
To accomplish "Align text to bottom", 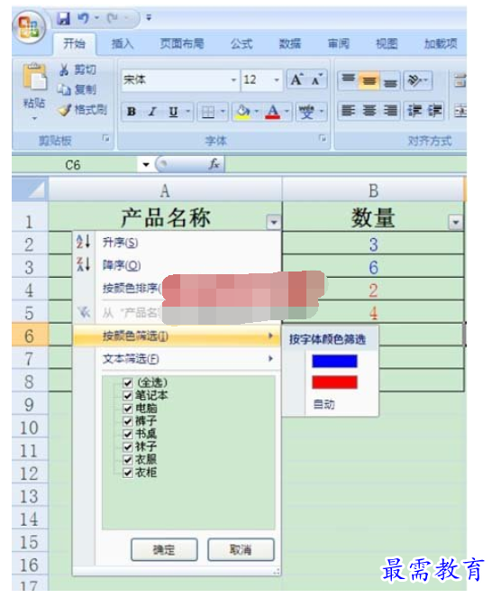I will (x=389, y=80).
